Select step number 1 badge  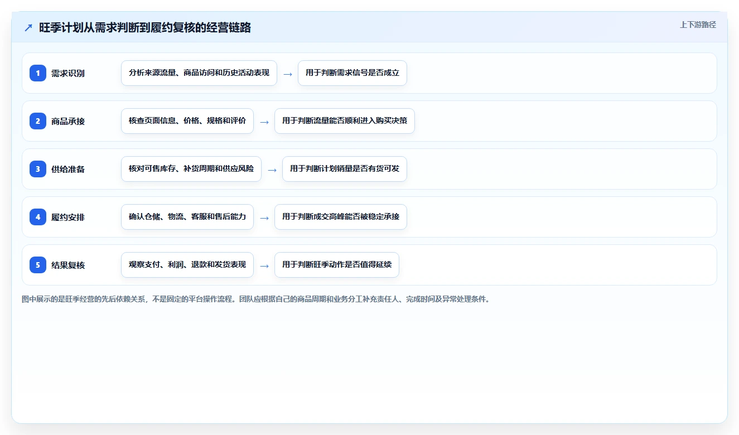tap(38, 73)
